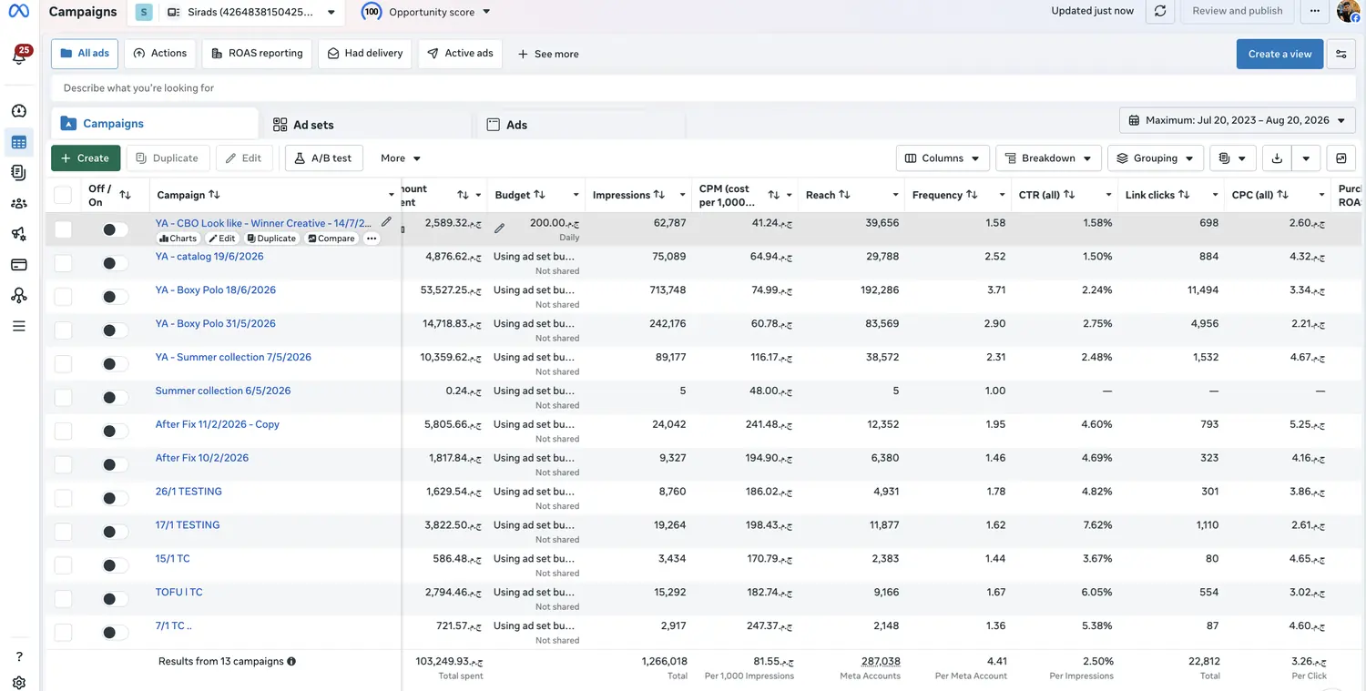Open the Sirads account selector dropdown

pyautogui.click(x=251, y=13)
